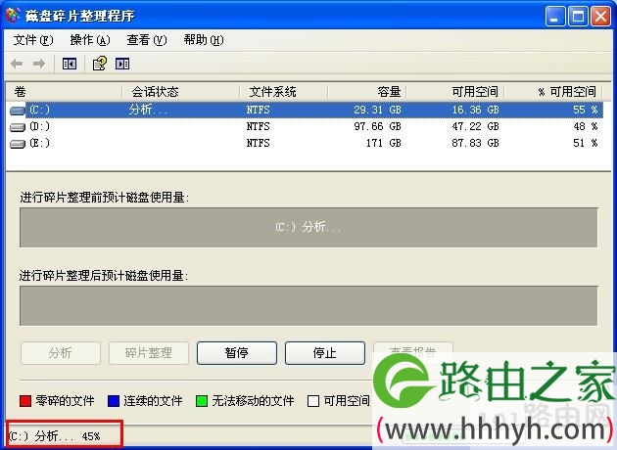
Task: Click the 进行碎片整理后预计磁盘使用量 label
Action: coord(104,276)
